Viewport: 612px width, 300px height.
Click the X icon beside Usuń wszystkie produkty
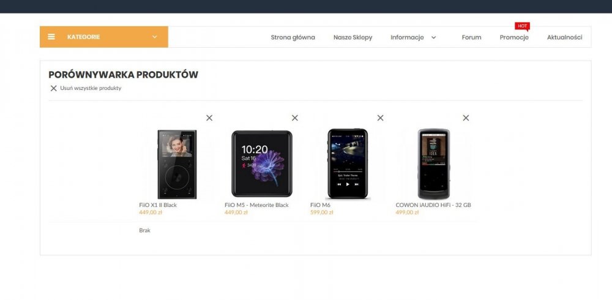(x=53, y=88)
